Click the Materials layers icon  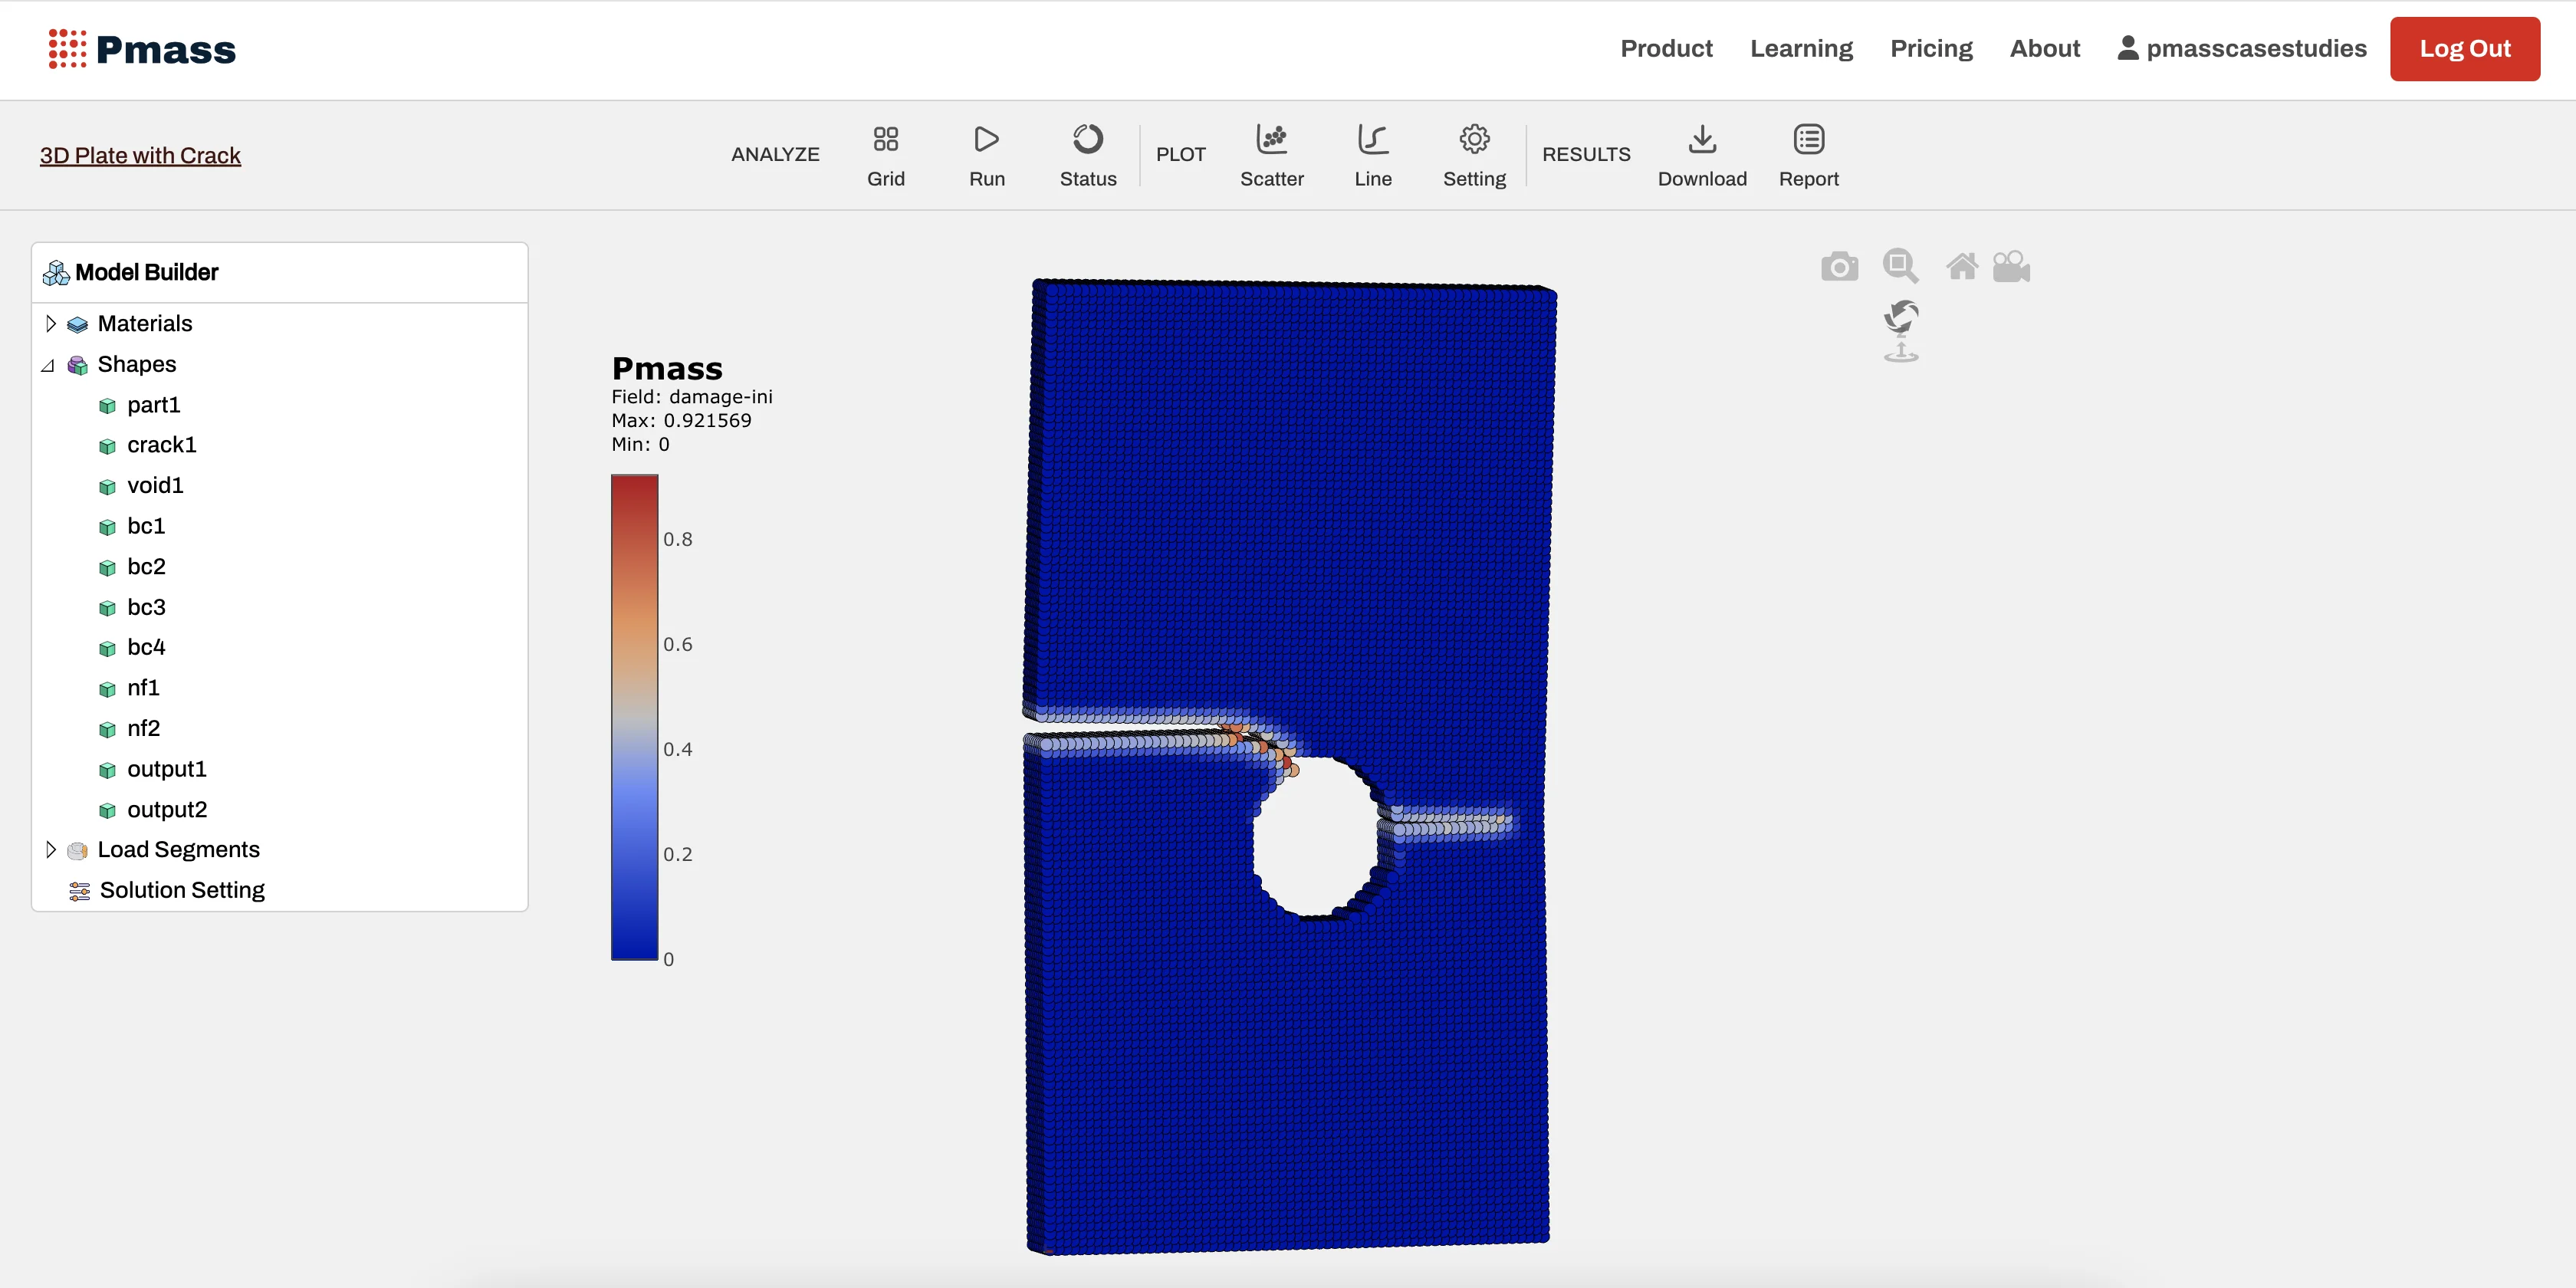(x=77, y=324)
